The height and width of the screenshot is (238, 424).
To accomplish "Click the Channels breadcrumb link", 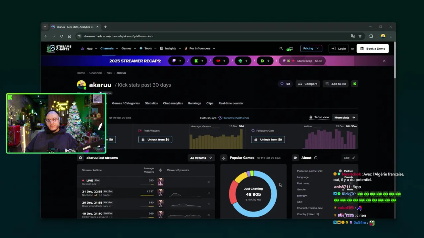I will click(x=96, y=73).
